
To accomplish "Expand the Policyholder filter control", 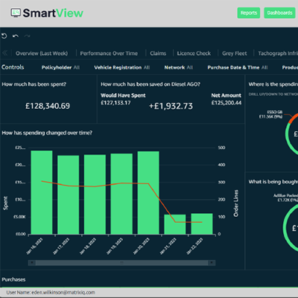I will [60, 67].
